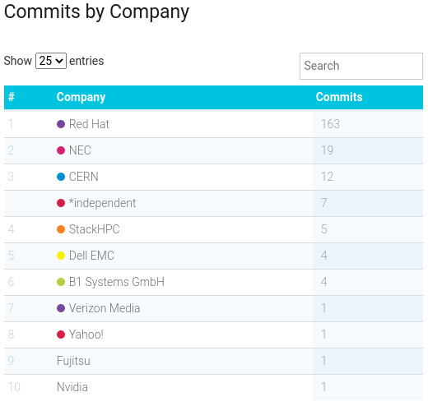This screenshot has height=406, width=428.
Task: Sort by the # column header
Action: pos(12,97)
